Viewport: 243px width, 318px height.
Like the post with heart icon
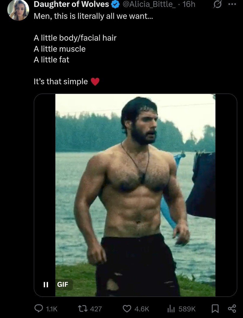tap(127, 309)
